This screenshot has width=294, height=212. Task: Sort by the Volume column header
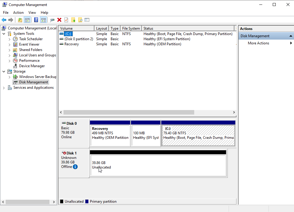click(76, 28)
